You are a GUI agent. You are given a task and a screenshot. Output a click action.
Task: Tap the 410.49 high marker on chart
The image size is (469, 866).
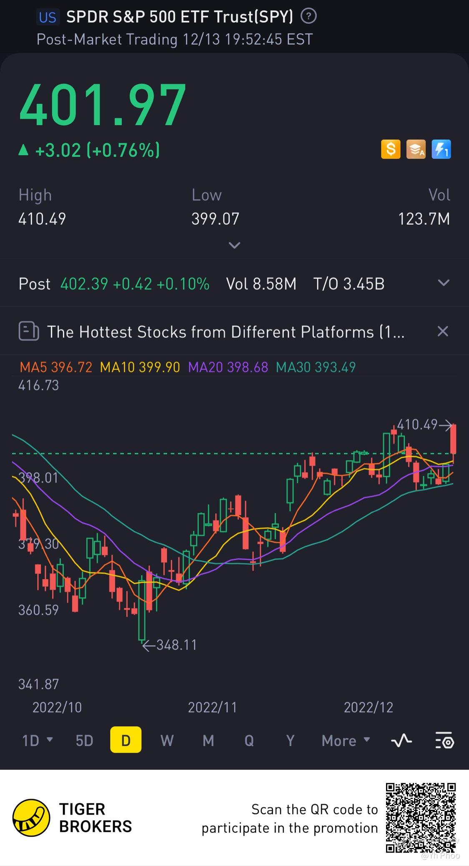tap(424, 425)
